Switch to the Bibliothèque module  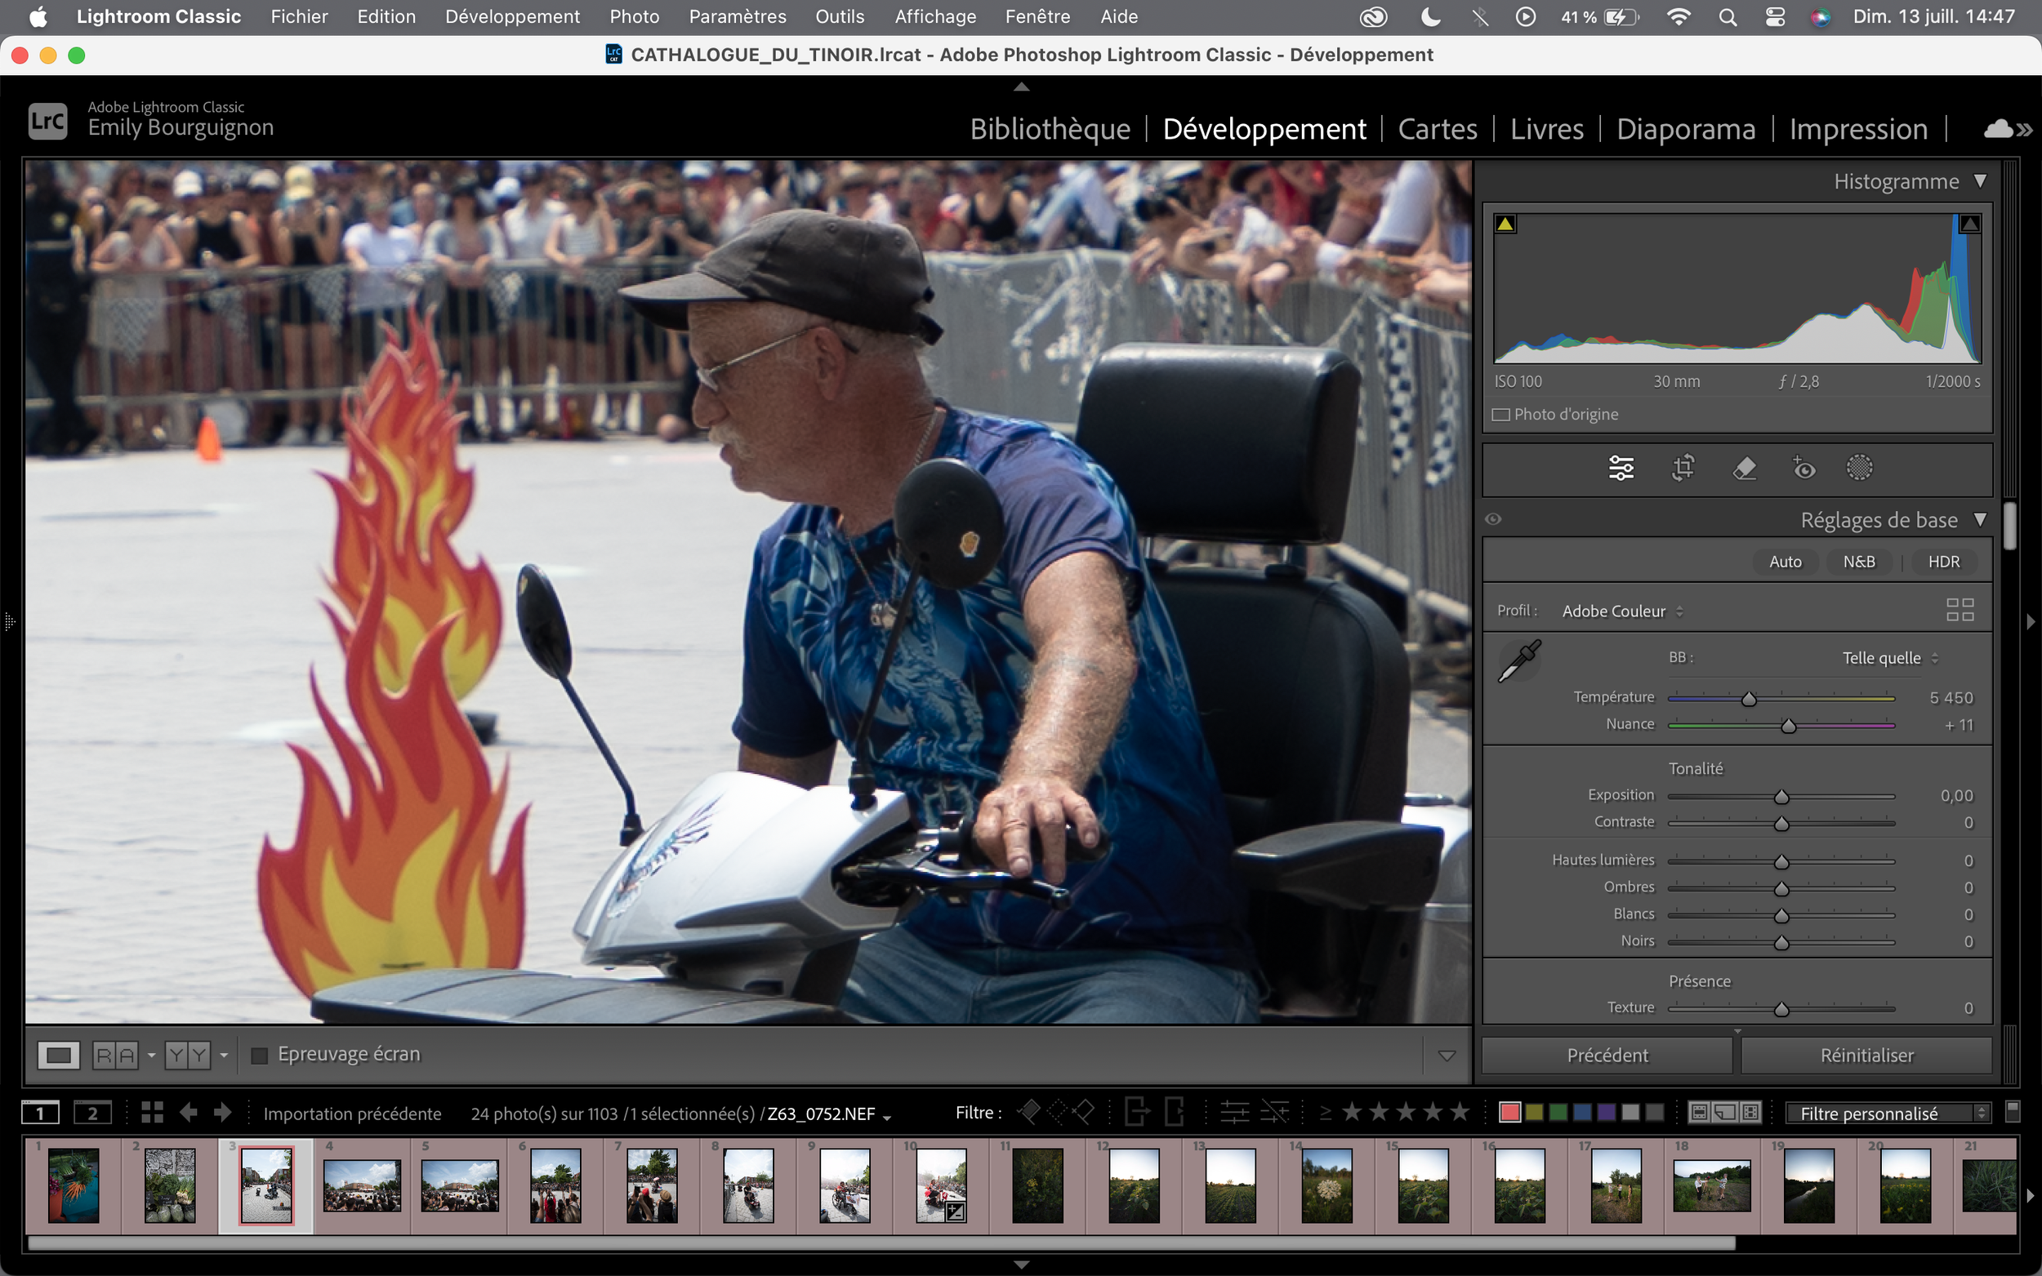pos(1050,129)
